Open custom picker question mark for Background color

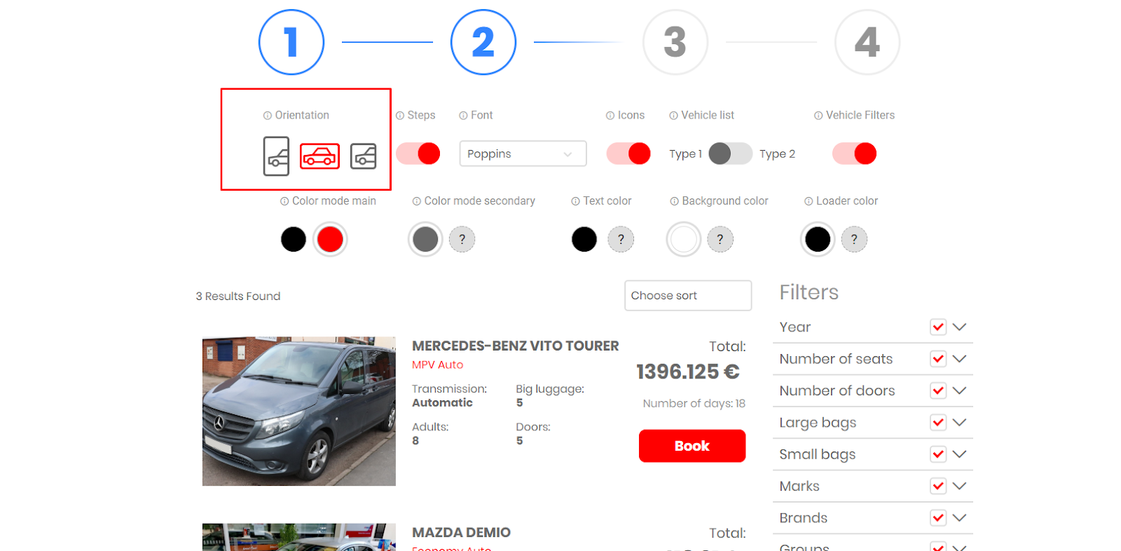[x=720, y=239]
